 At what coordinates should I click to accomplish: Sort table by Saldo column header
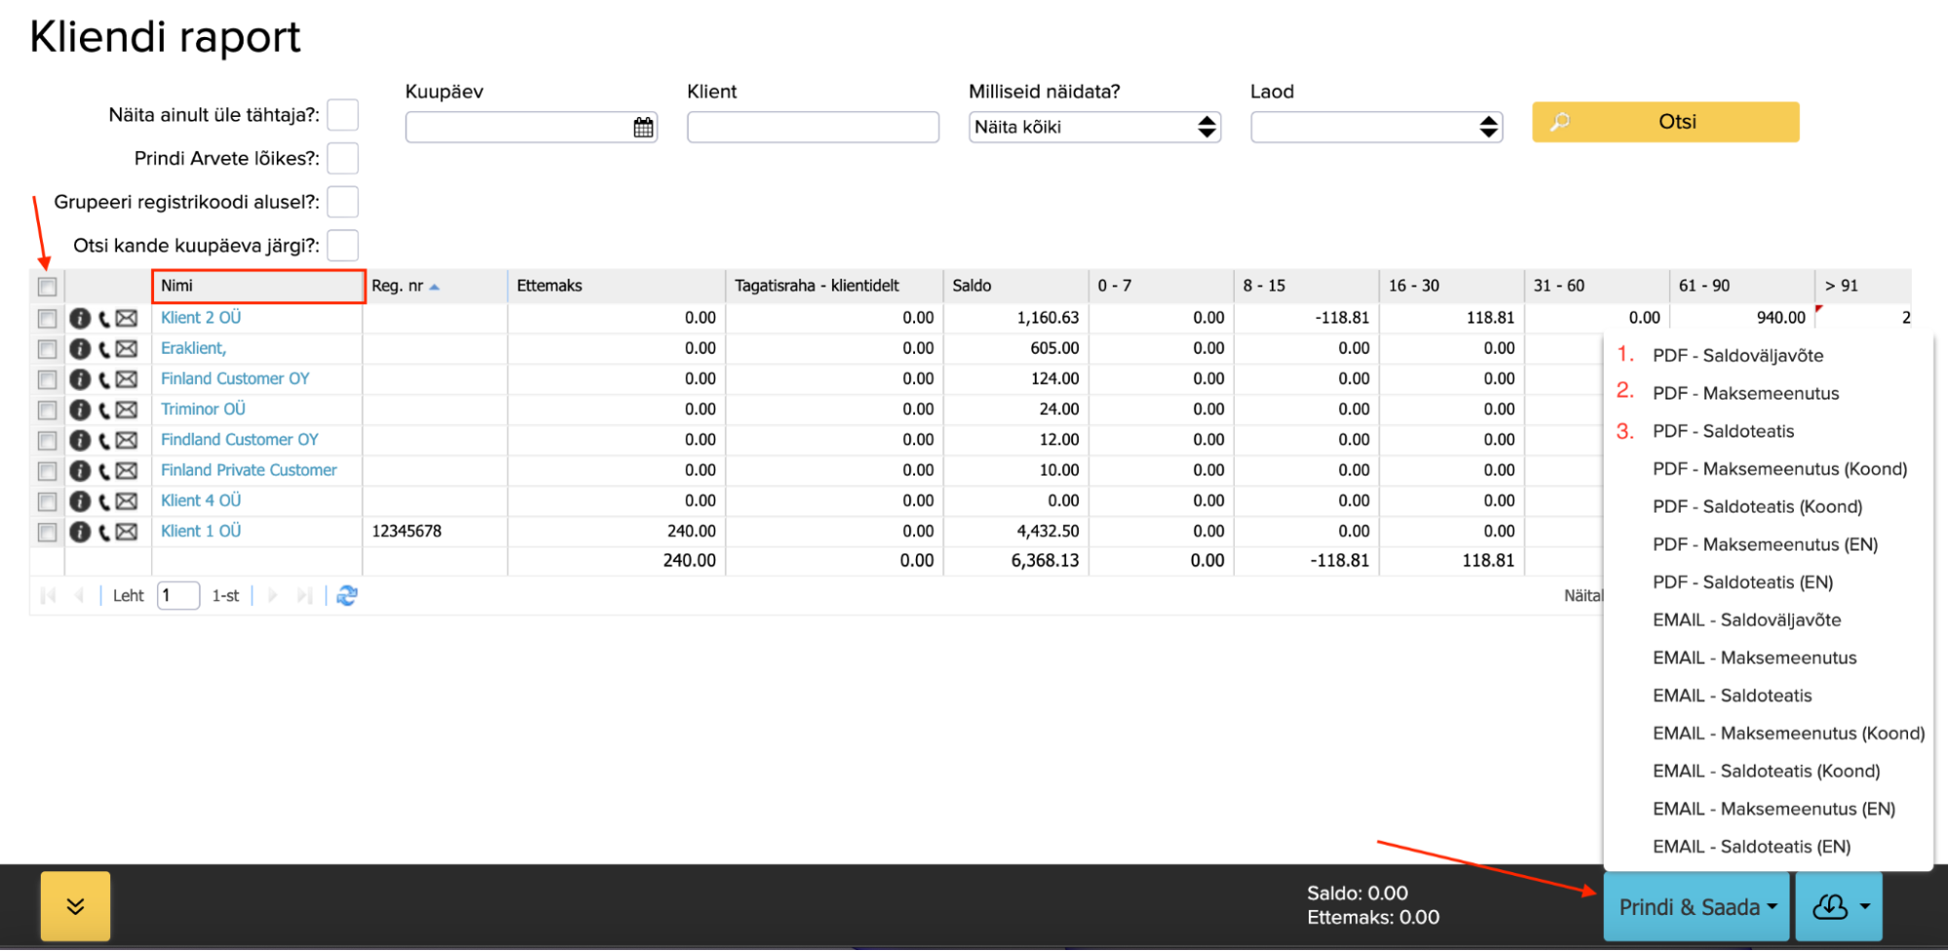click(1013, 285)
